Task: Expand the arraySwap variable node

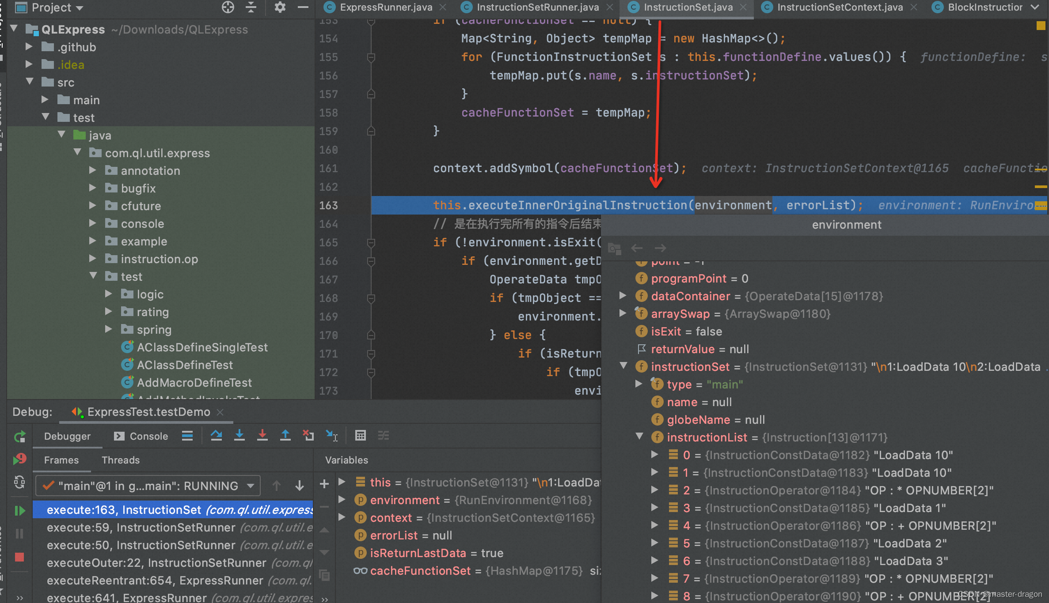Action: tap(627, 314)
